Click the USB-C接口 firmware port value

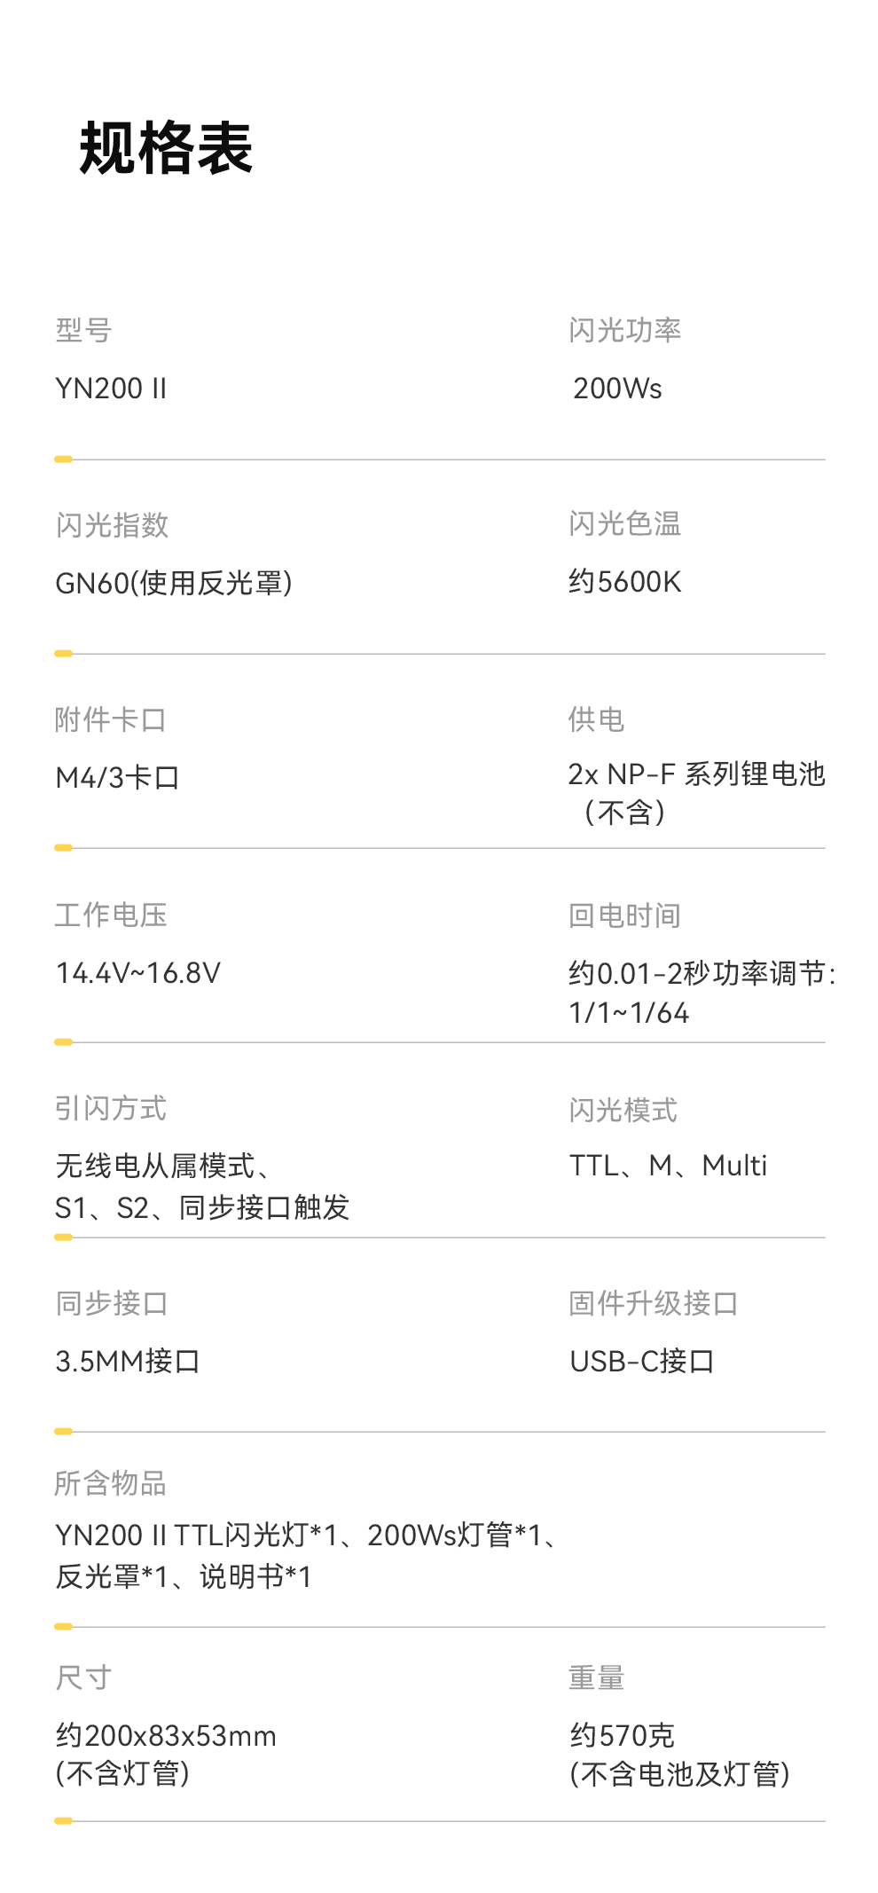(x=641, y=1361)
